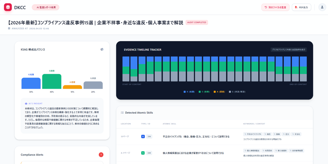This screenshot has height=164, width=328.
Task: Click the calendar icon beside ANALYZED AT
Action: click(x=9, y=28)
